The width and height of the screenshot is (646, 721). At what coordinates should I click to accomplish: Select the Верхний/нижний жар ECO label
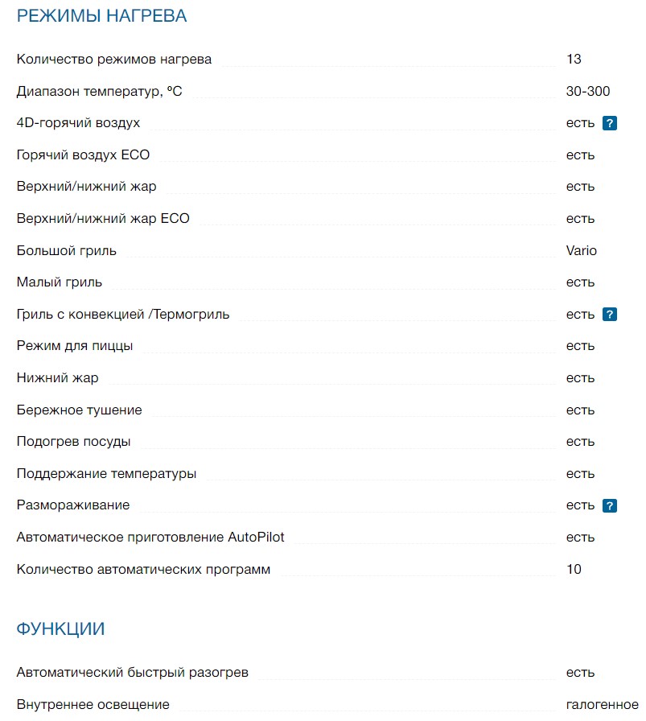[103, 219]
